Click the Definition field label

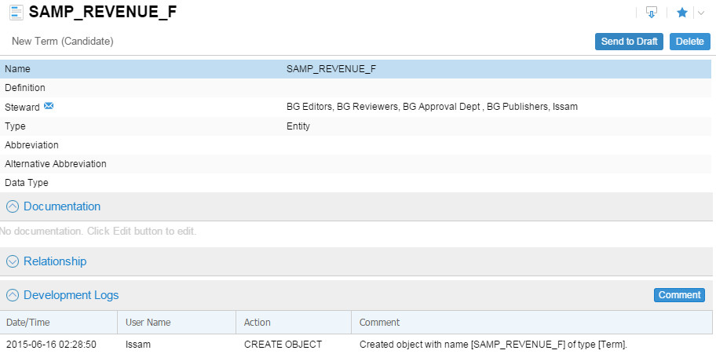[x=25, y=88]
